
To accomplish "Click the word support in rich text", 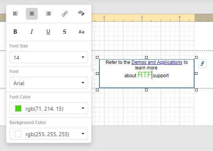I will [x=161, y=76].
